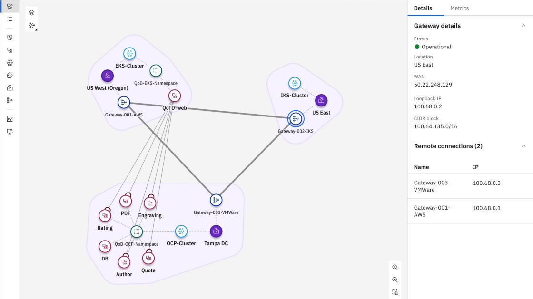Image resolution: width=533 pixels, height=299 pixels.
Task: Select the PDF service node
Action: tap(126, 201)
